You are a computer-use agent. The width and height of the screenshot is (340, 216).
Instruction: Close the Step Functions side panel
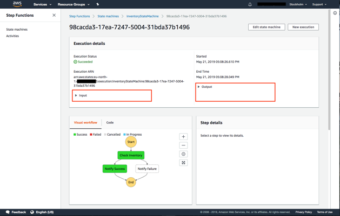click(x=54, y=15)
